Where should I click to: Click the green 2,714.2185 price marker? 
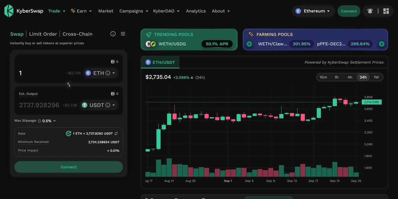372,102
